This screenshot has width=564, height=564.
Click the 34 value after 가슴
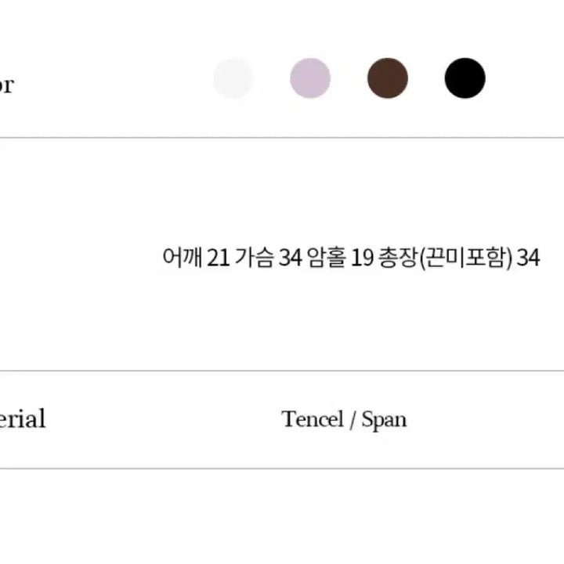point(291,257)
